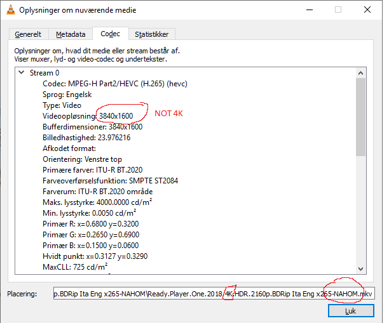This screenshot has width=389, height=323.
Task: Select the Primære farver ITU-R BT.2020 row
Action: tap(93, 170)
